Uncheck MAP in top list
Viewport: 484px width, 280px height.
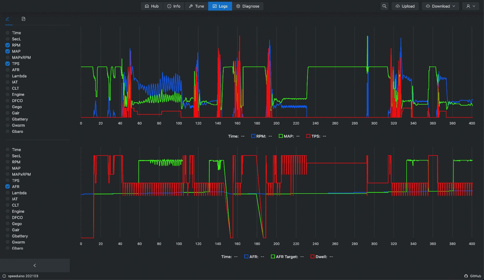[8, 51]
